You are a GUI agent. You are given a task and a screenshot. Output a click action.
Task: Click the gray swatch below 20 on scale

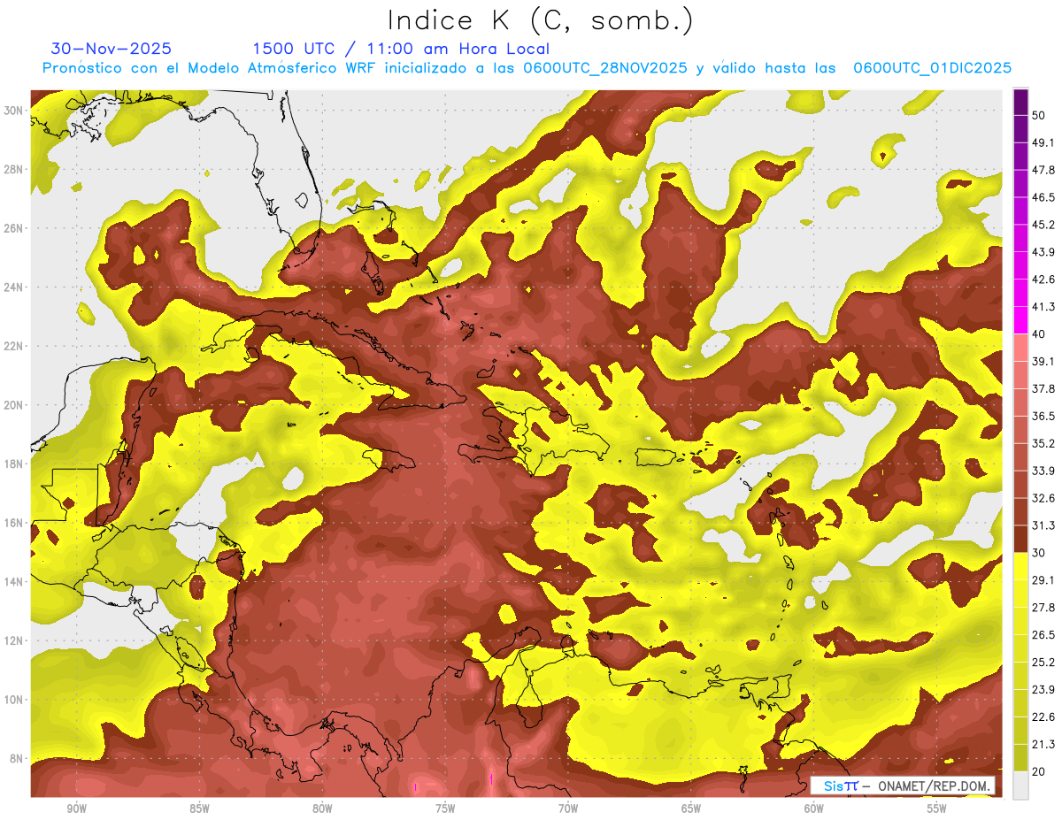[x=1020, y=786]
